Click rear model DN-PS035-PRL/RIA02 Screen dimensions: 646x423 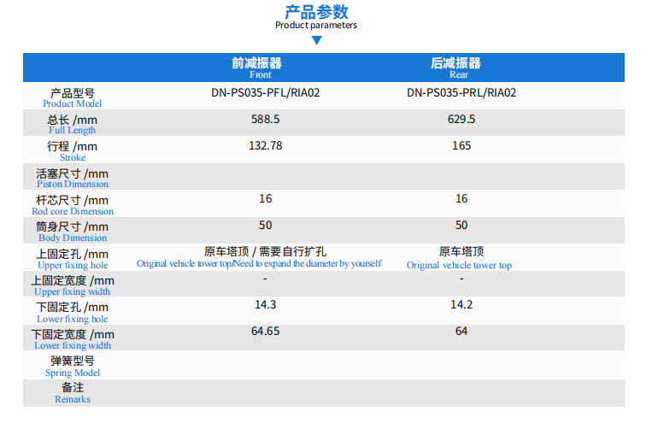(461, 92)
